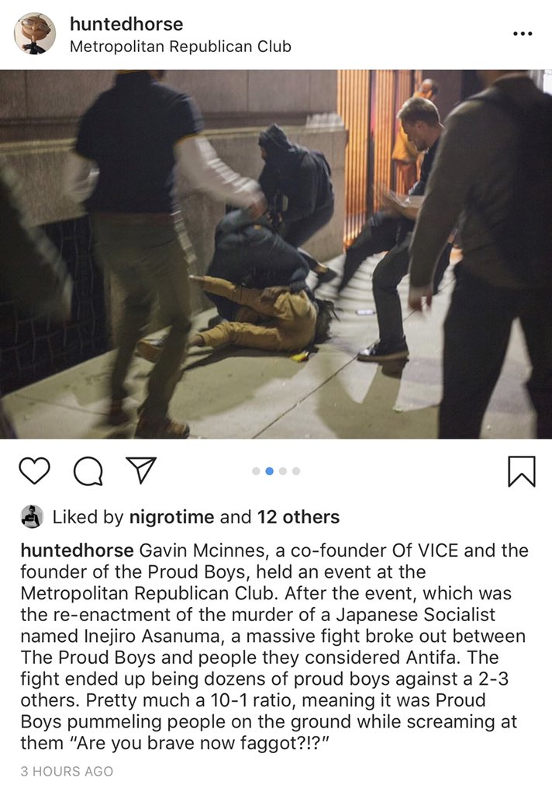
Task: Tap the caption text about Proud Boys
Action: pyautogui.click(x=274, y=647)
